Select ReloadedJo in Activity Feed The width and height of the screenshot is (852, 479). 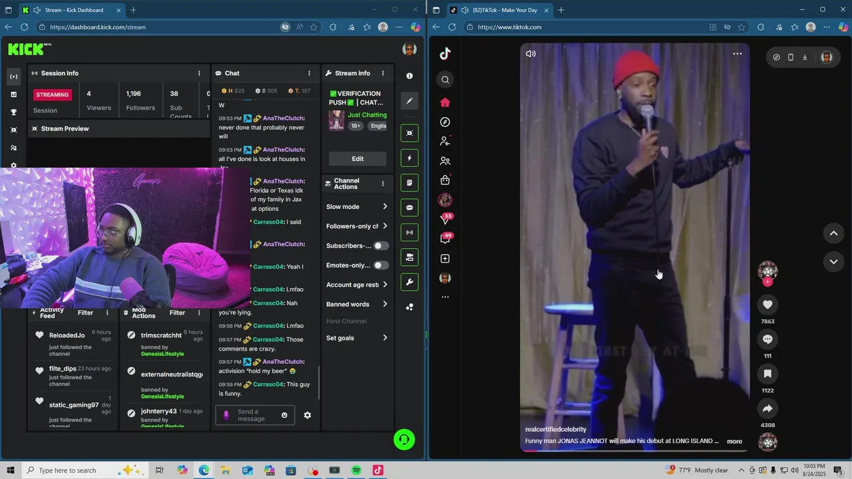(x=67, y=335)
